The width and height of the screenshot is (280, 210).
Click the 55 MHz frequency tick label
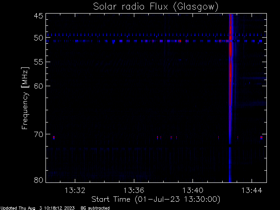pyautogui.click(x=38, y=62)
